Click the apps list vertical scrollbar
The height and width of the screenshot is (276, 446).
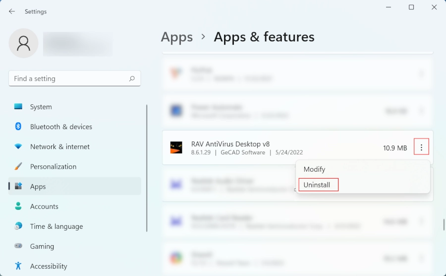click(443, 224)
